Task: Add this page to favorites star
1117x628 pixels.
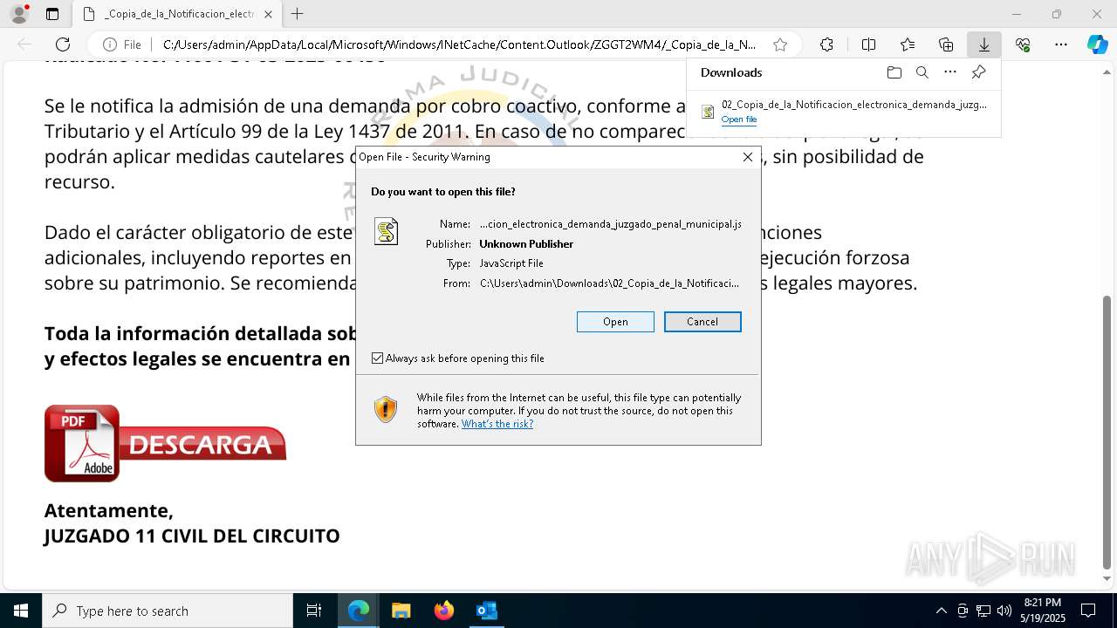Action: coord(780,44)
